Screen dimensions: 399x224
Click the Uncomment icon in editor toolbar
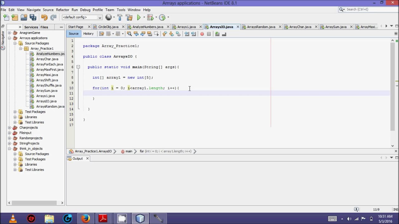pyautogui.click(x=224, y=34)
